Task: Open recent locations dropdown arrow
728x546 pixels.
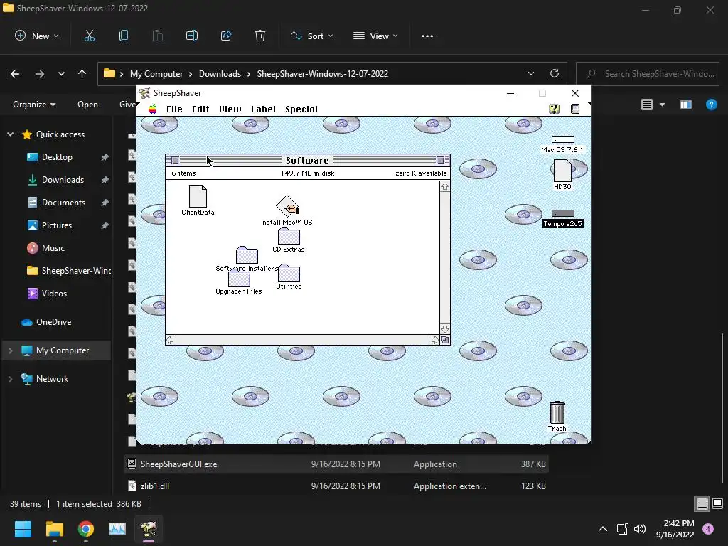Action: coord(61,74)
